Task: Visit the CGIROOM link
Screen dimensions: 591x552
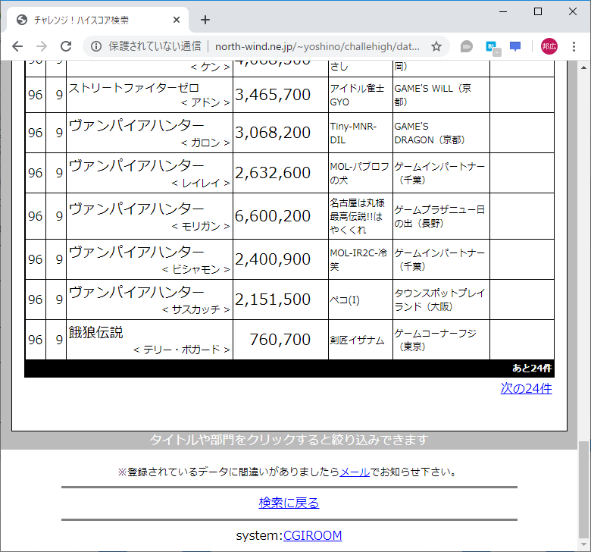Action: (312, 535)
